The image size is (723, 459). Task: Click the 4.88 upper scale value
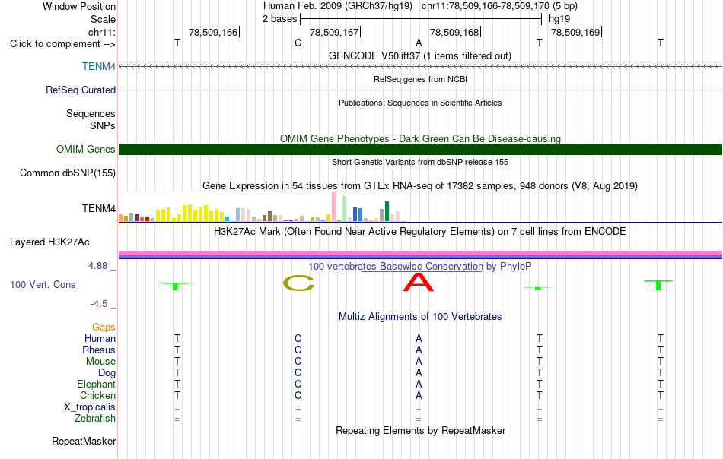pyautogui.click(x=97, y=266)
